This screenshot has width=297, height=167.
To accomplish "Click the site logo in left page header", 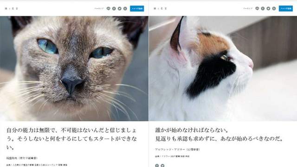I will [11, 8].
